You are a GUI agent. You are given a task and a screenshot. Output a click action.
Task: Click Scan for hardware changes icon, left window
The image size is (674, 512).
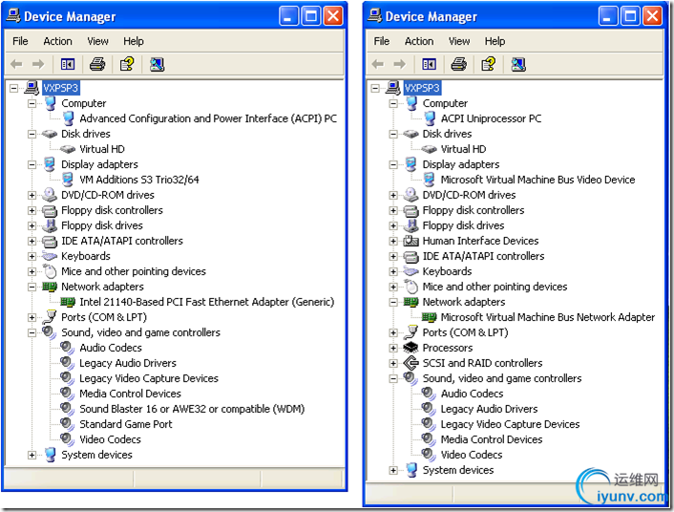click(157, 65)
